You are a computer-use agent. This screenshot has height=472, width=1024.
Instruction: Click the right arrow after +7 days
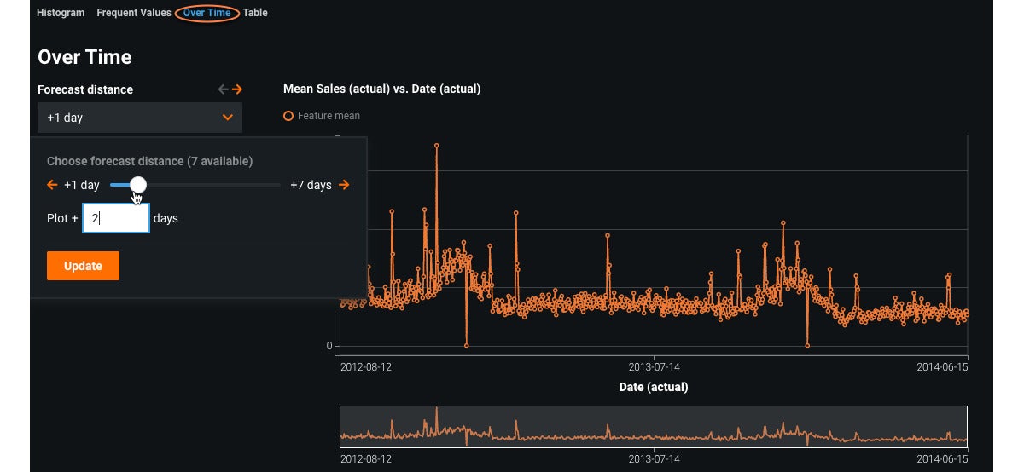pyautogui.click(x=344, y=185)
